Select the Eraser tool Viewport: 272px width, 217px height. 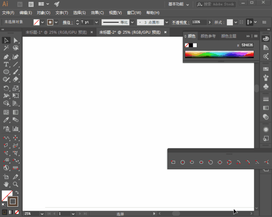[16, 79]
